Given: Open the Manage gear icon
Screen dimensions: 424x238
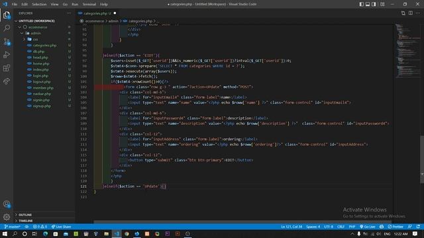Looking at the screenshot, I should point(7,217).
